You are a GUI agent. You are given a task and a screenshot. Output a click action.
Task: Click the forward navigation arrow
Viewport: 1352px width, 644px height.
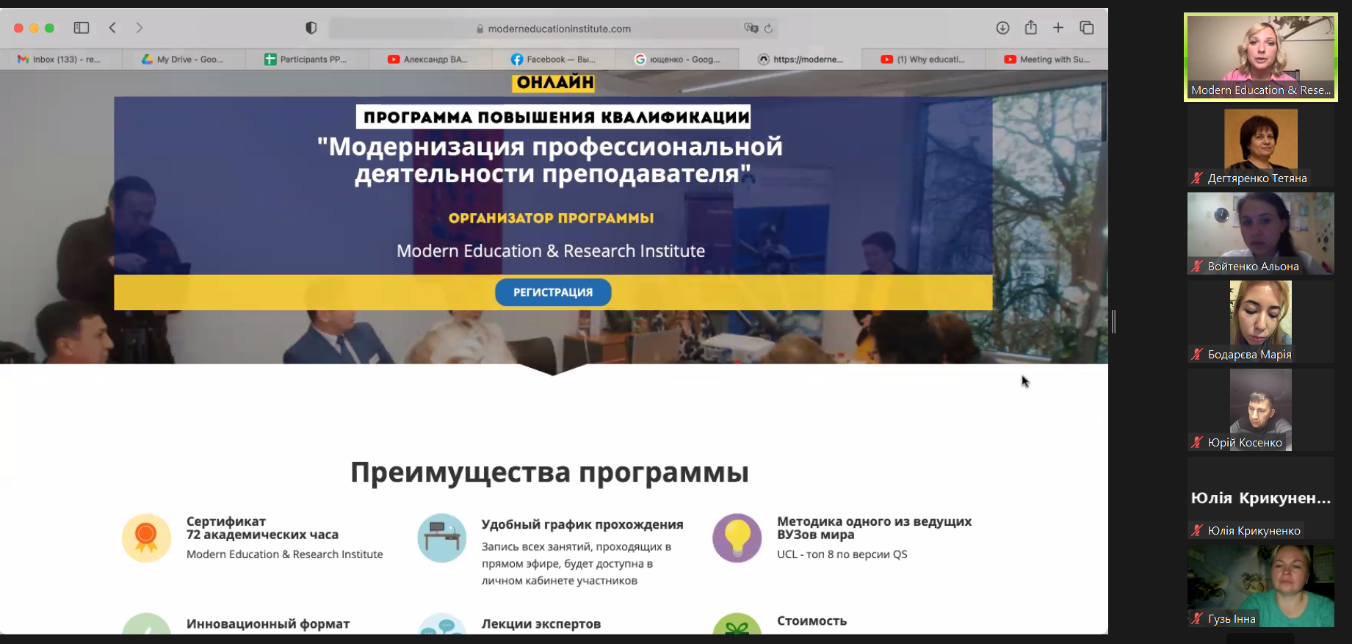tap(139, 28)
